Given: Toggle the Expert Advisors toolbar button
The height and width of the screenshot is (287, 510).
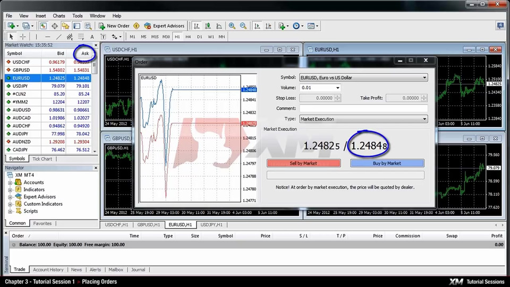Looking at the screenshot, I should [164, 26].
